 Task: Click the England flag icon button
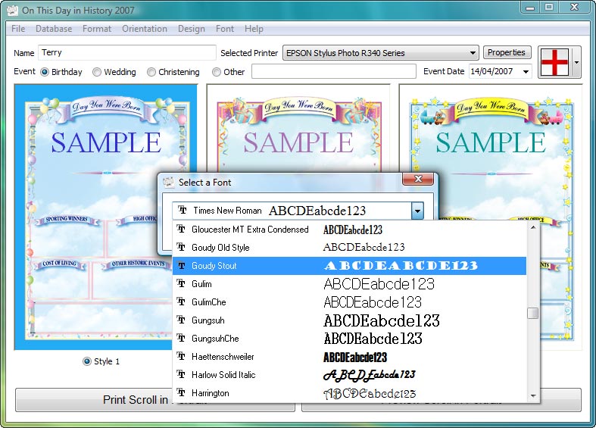pyautogui.click(x=554, y=62)
